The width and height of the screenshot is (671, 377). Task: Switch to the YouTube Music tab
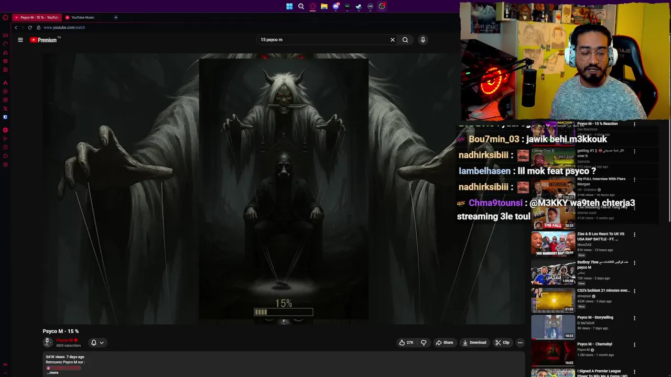[83, 17]
